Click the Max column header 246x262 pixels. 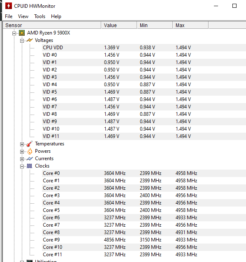click(191, 25)
